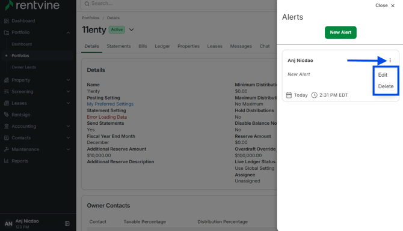Open Dashboard from the sidebar icon
Screen dimensions: 403x231
tap(7, 21)
